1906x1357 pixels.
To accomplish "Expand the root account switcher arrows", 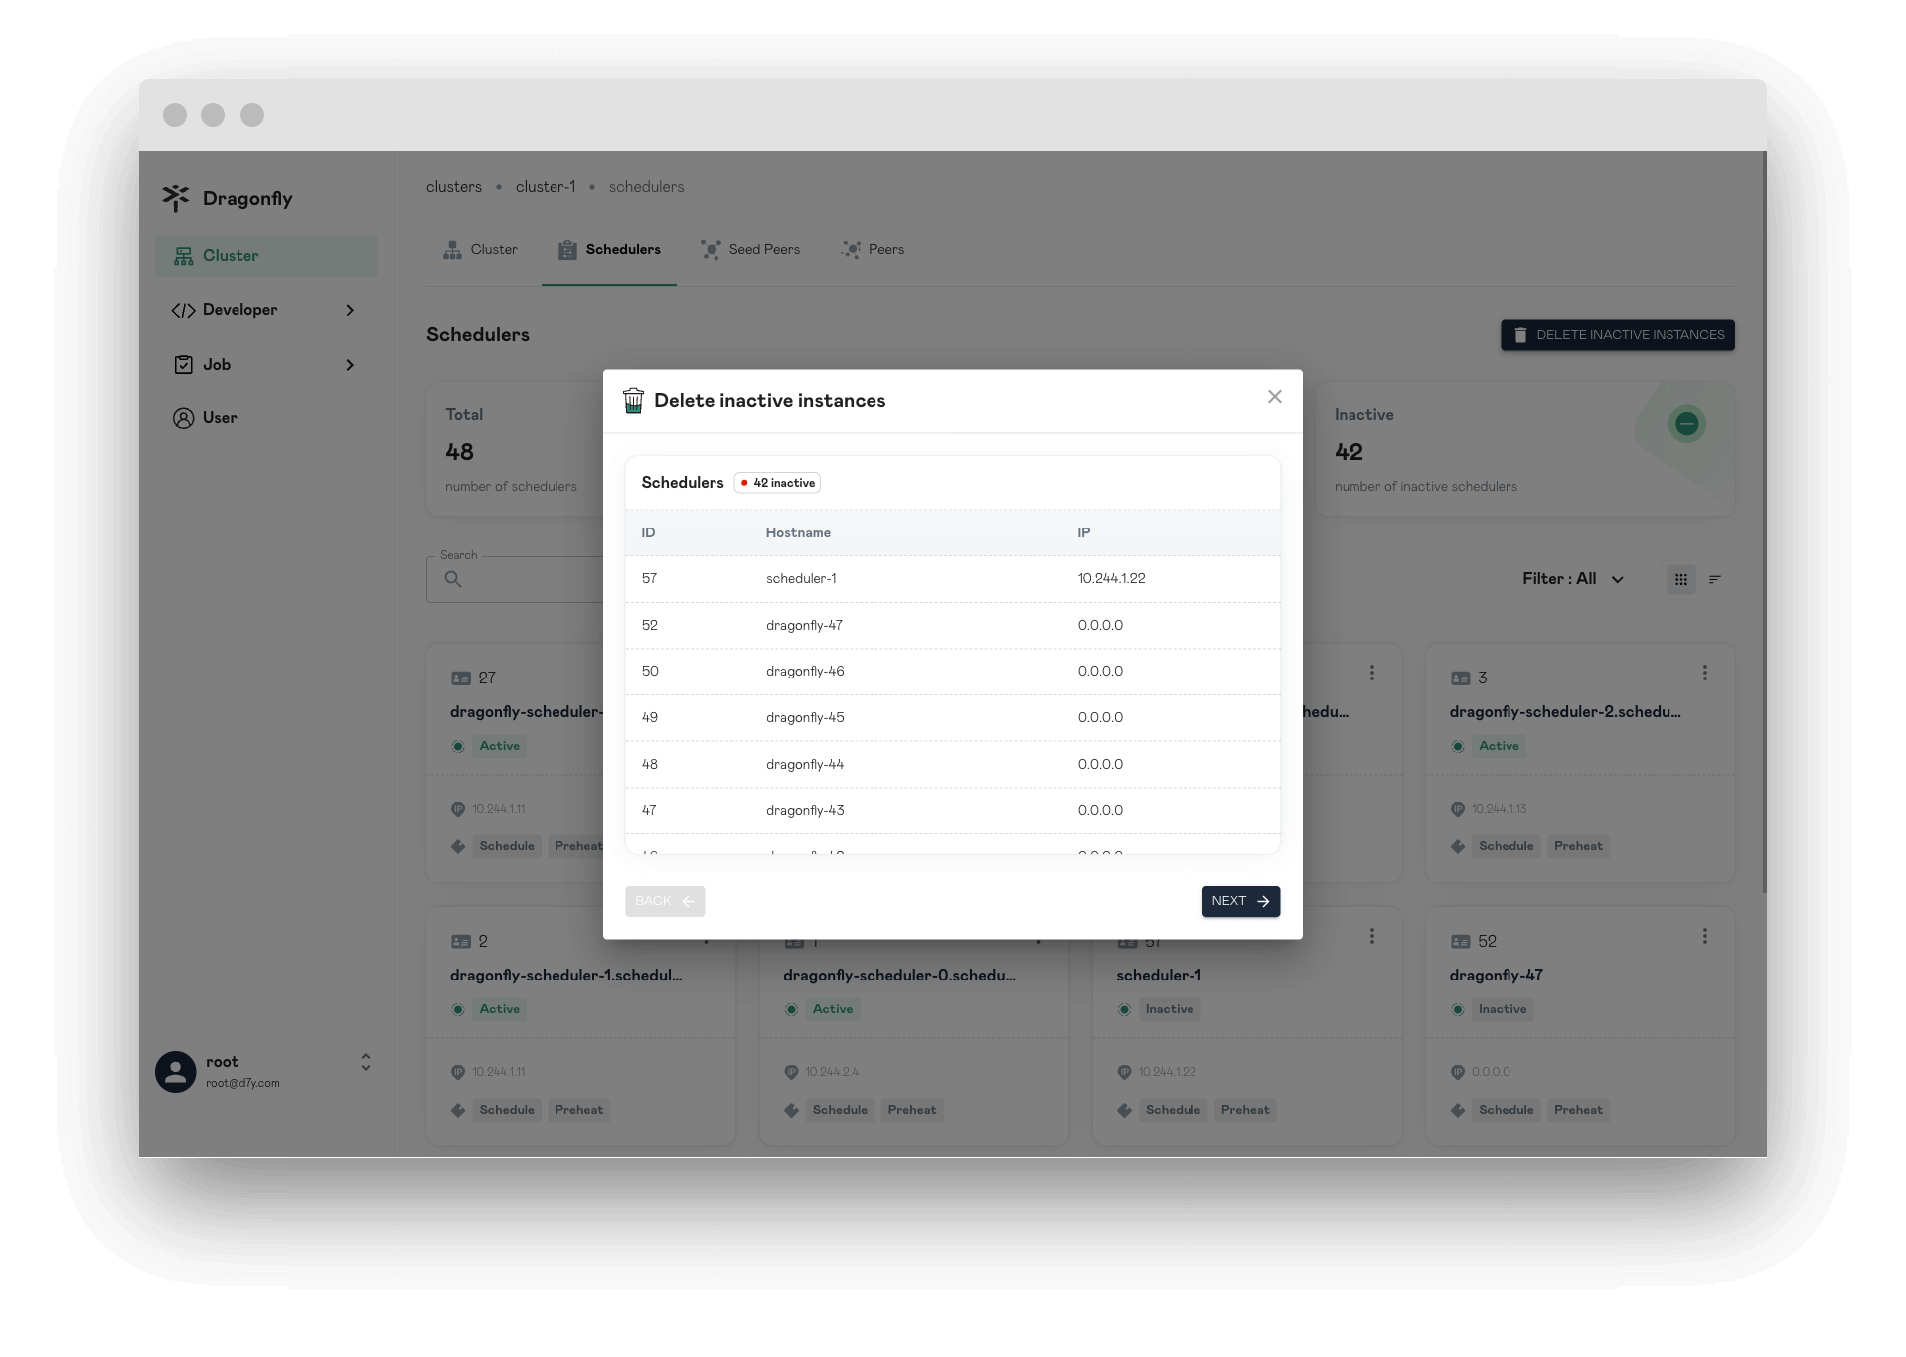I will [366, 1062].
